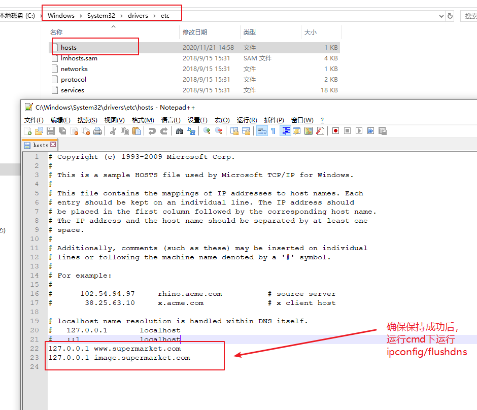Expand the chevron after System32 in path
The image size is (477, 410).
(x=121, y=16)
